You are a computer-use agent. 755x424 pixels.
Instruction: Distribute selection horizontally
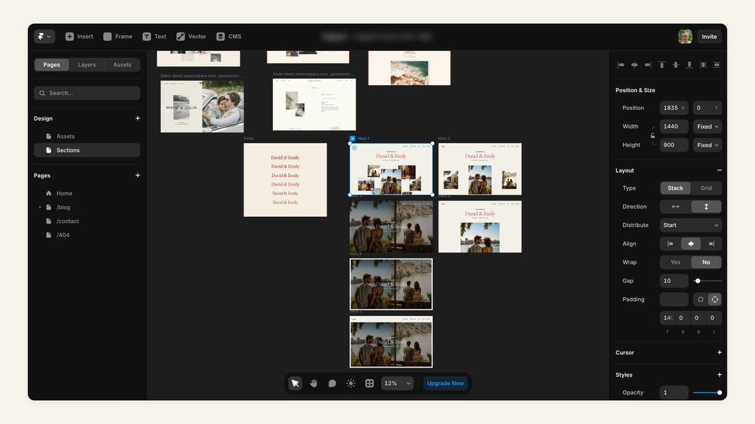pyautogui.click(x=703, y=65)
